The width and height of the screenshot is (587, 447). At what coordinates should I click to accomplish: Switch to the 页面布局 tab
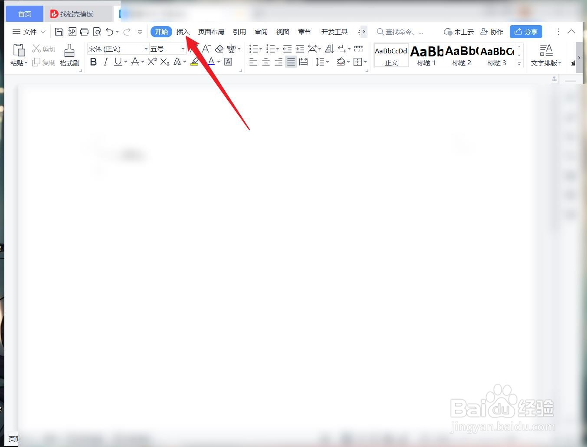point(211,32)
